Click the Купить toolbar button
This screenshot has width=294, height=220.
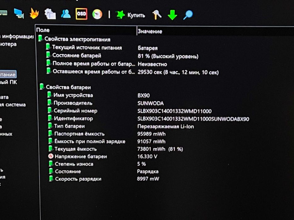[x=130, y=15]
